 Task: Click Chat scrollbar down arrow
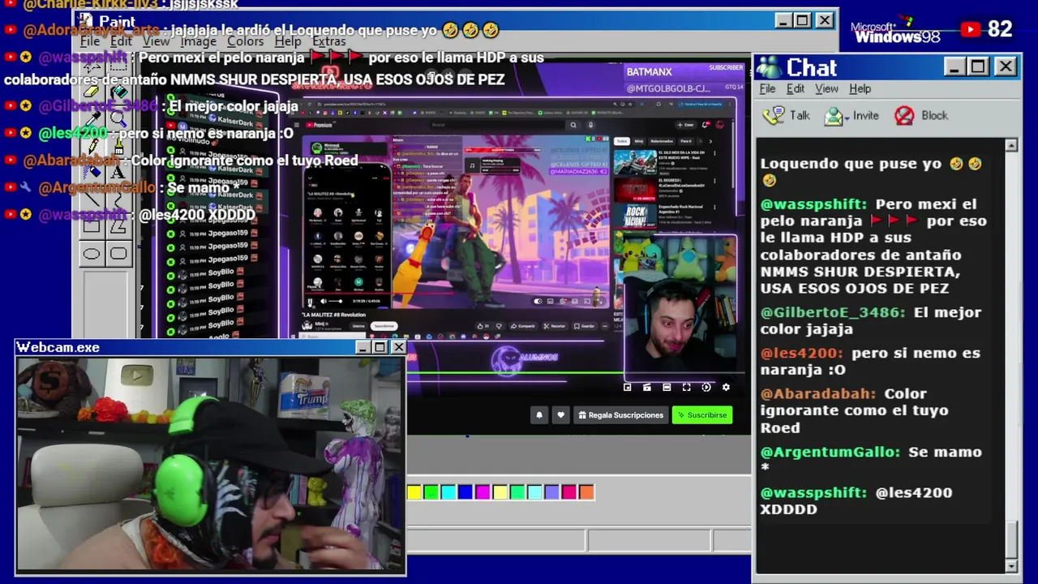pyautogui.click(x=1011, y=565)
